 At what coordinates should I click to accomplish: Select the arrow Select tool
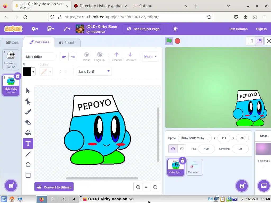pyautogui.click(x=28, y=91)
